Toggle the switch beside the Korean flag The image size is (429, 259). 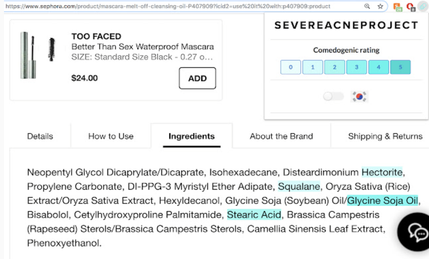coord(333,97)
